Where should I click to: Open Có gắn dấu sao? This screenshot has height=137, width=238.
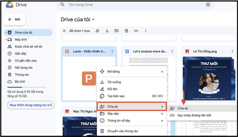click(26, 61)
